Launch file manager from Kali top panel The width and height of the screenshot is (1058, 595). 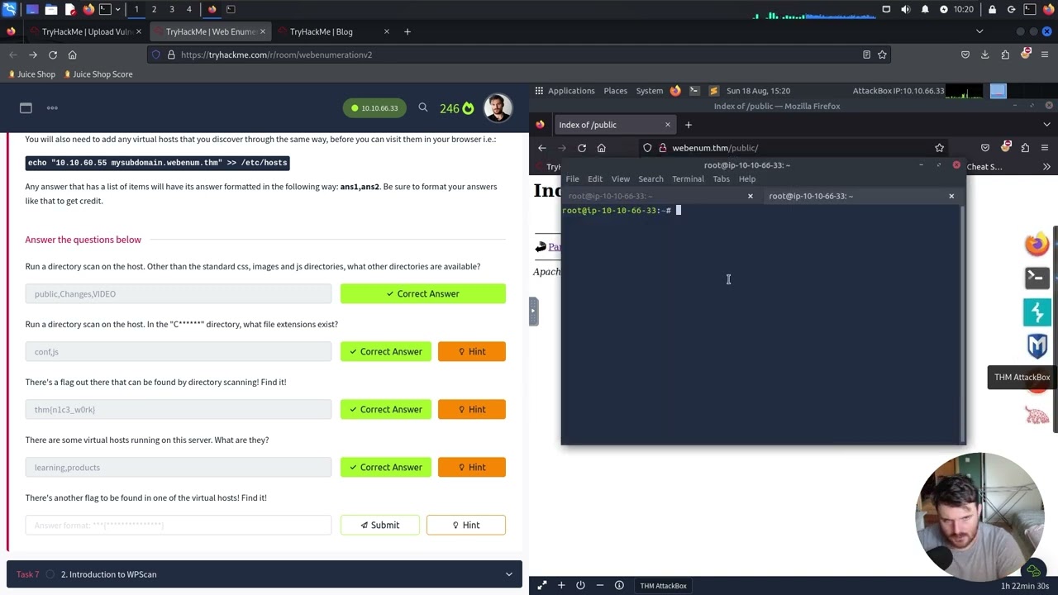50,9
